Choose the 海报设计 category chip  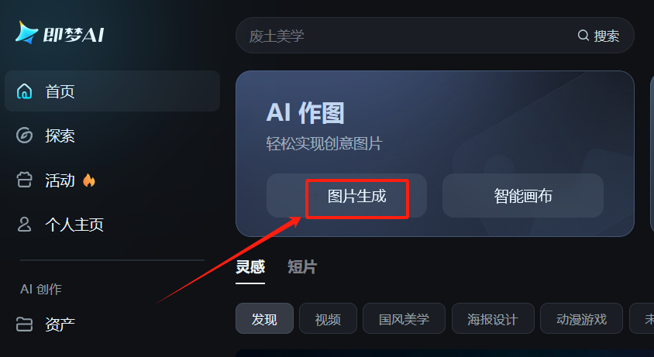pos(493,318)
